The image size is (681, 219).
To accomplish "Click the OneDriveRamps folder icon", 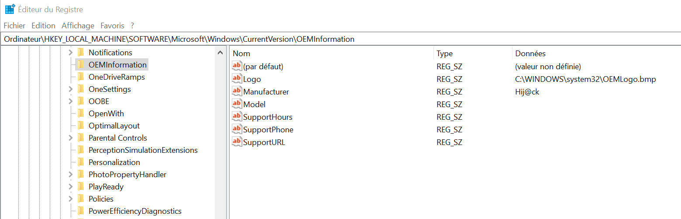I will (80, 77).
